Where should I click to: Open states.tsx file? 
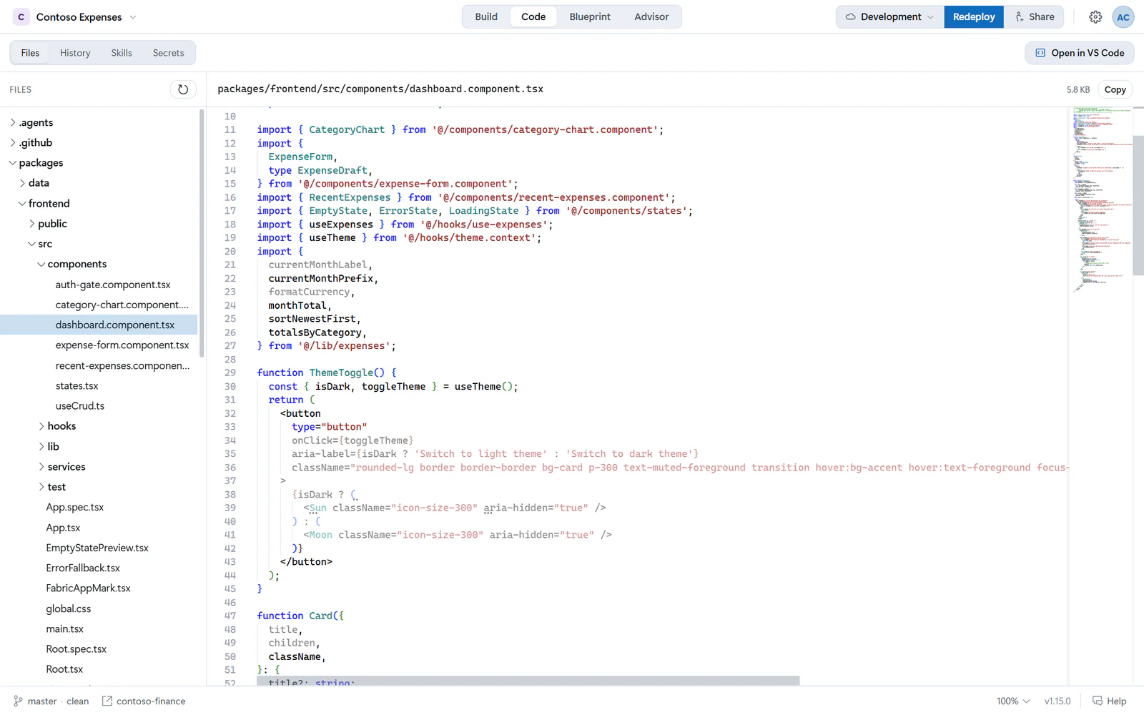(77, 386)
